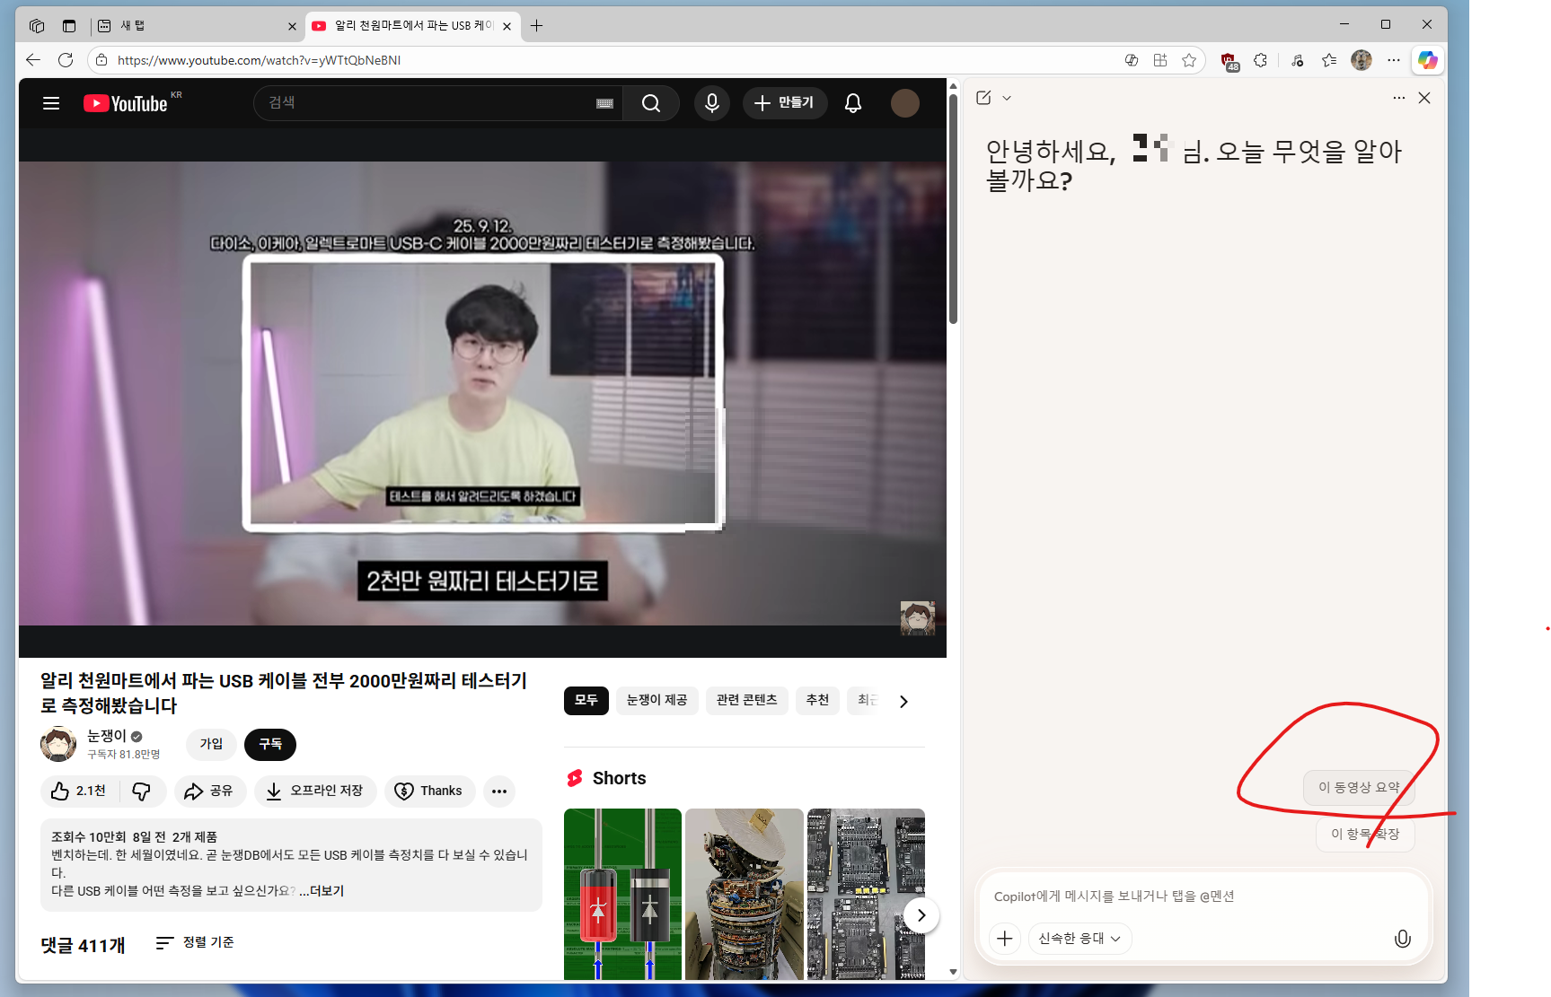1551x997 pixels.
Task: Go back with the browser back arrow
Action: 33,60
